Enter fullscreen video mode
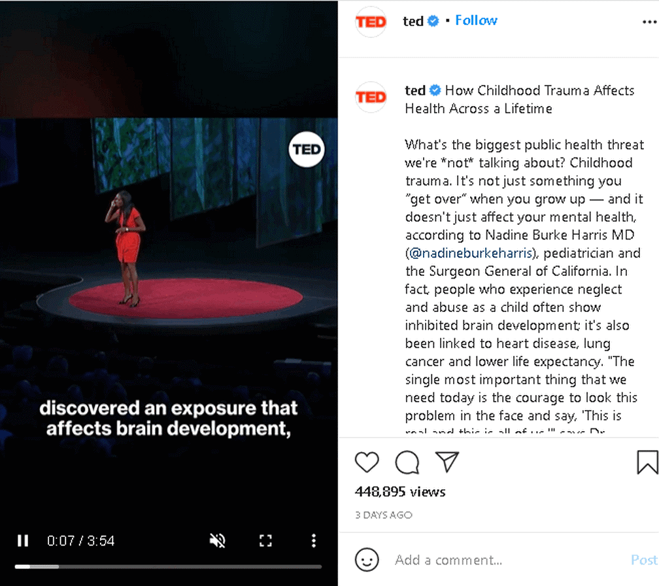659x586 pixels. point(265,541)
